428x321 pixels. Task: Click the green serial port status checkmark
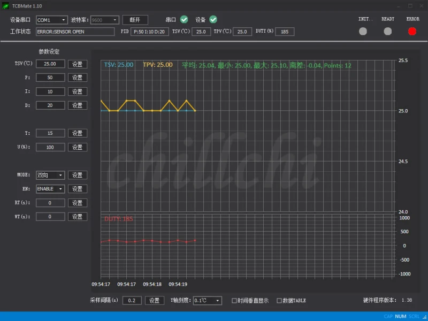(184, 19)
